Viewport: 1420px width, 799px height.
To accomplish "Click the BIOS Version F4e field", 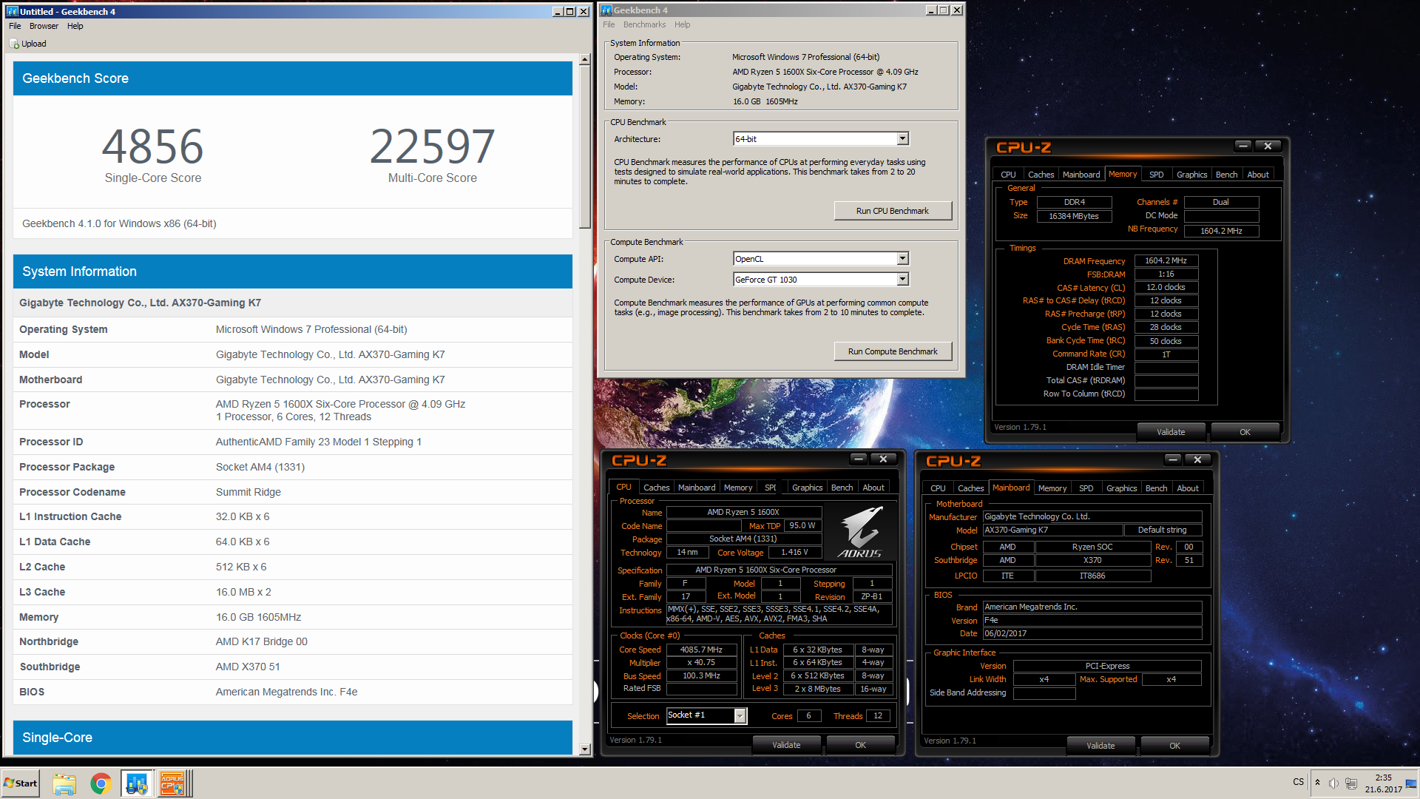I will point(1092,620).
